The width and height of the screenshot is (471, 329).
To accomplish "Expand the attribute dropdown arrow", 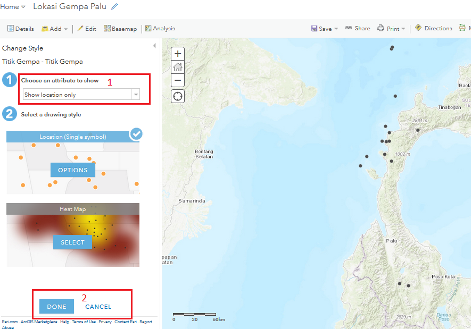I will click(136, 95).
